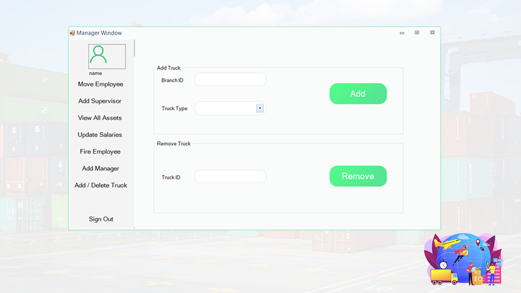Select Add / Delete Truck menu item

(x=101, y=185)
